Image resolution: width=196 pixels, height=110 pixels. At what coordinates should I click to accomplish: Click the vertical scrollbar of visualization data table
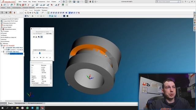pos(51,74)
